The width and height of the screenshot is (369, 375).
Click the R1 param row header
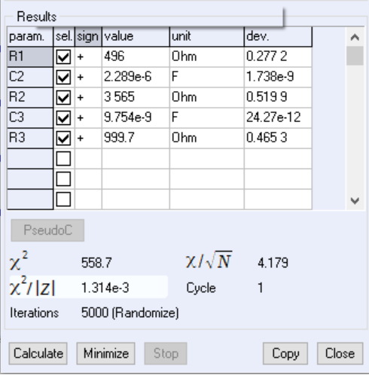30,56
